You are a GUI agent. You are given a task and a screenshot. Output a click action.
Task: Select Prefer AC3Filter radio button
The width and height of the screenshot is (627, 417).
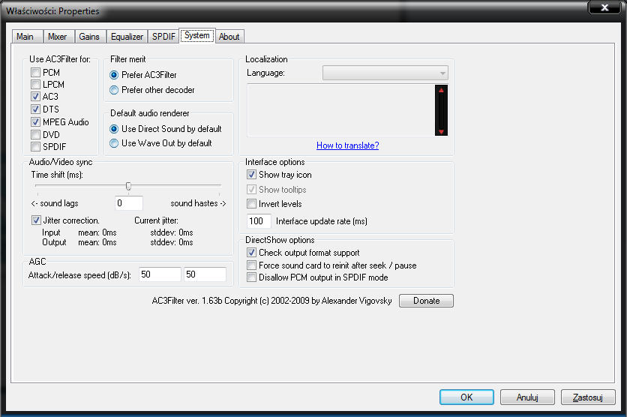tap(114, 75)
